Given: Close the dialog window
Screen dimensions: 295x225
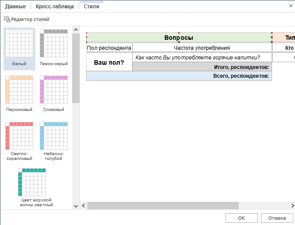Looking at the screenshot, I should point(291,6).
